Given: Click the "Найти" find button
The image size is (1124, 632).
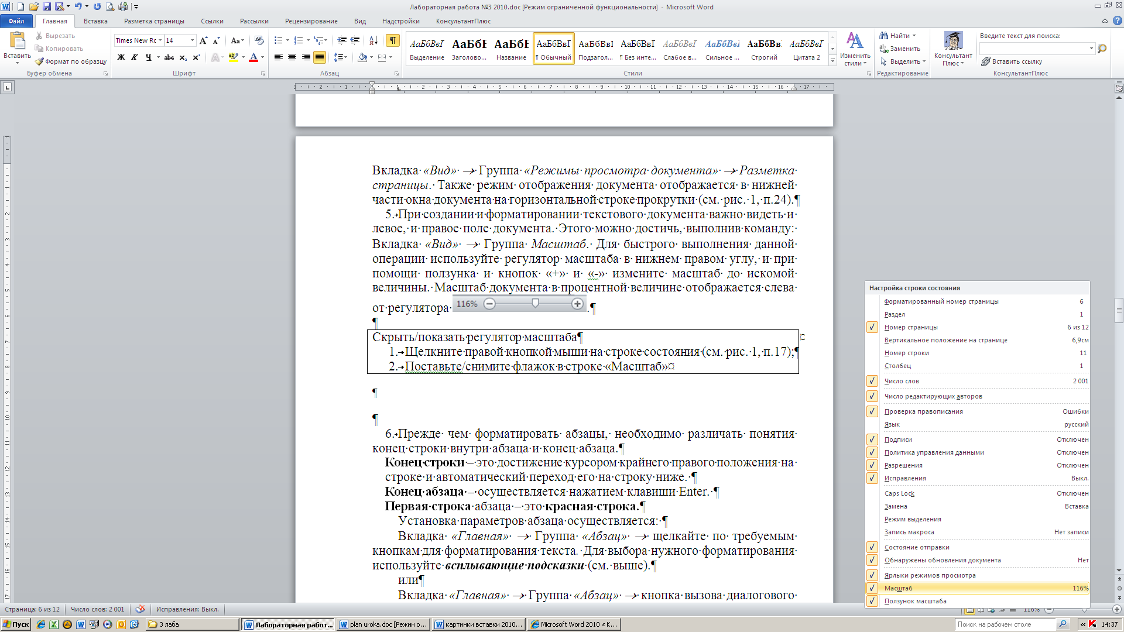Looking at the screenshot, I should (x=897, y=36).
